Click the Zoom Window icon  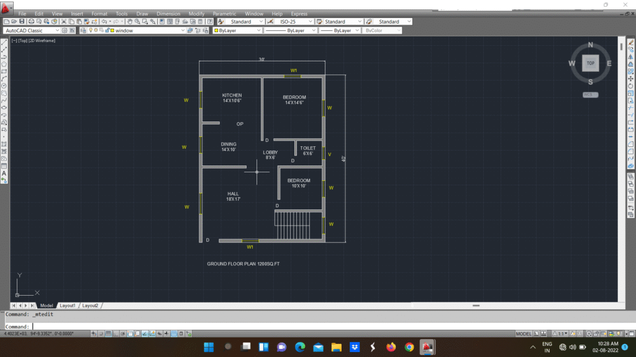click(145, 22)
